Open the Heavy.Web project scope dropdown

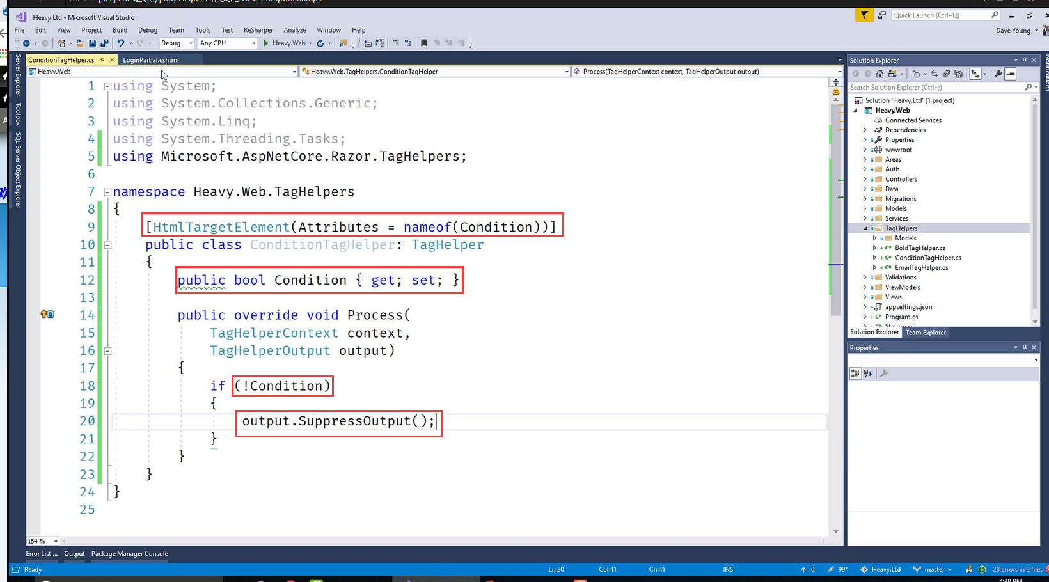(162, 71)
